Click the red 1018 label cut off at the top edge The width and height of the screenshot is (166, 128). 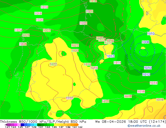coord(93,1)
